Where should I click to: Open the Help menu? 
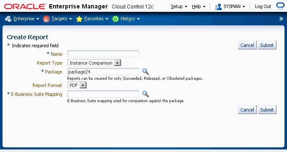coord(198,7)
